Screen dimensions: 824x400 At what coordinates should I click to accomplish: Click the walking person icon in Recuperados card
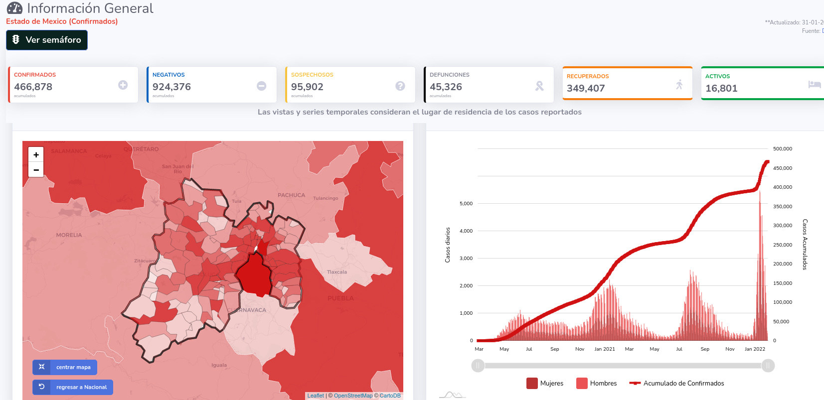click(679, 85)
